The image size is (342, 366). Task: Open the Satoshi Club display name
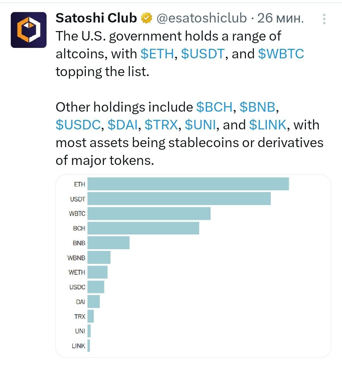pos(96,18)
